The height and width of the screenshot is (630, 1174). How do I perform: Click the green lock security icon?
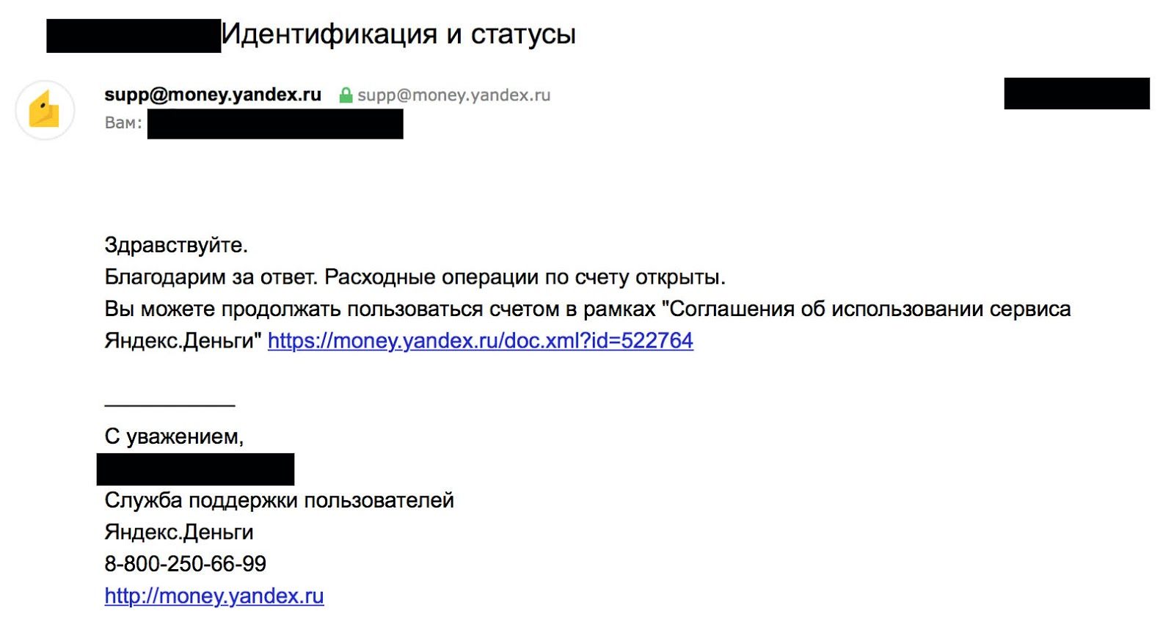click(x=346, y=95)
